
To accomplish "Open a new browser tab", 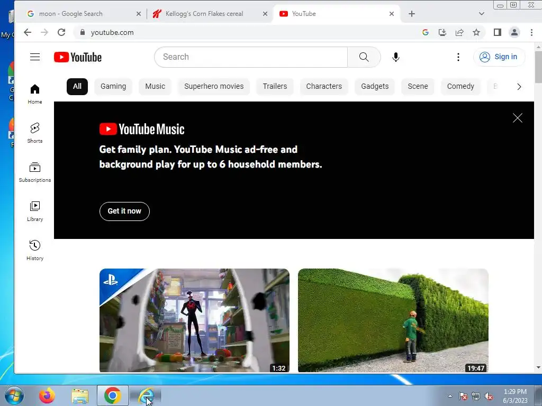I will [x=412, y=14].
